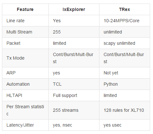Click the yes usec latency cell
Screen dimensions: 153x134
point(112,125)
